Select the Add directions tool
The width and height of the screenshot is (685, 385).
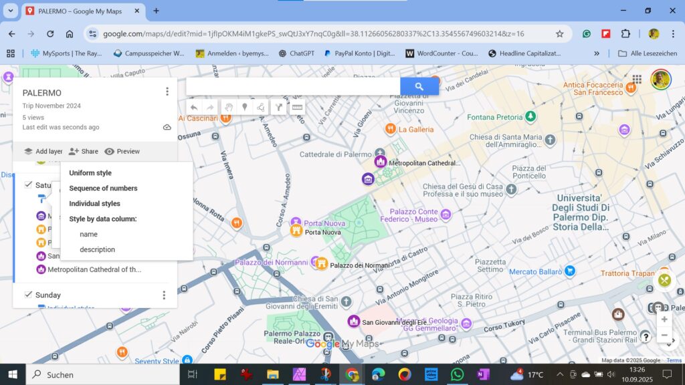[x=279, y=107]
